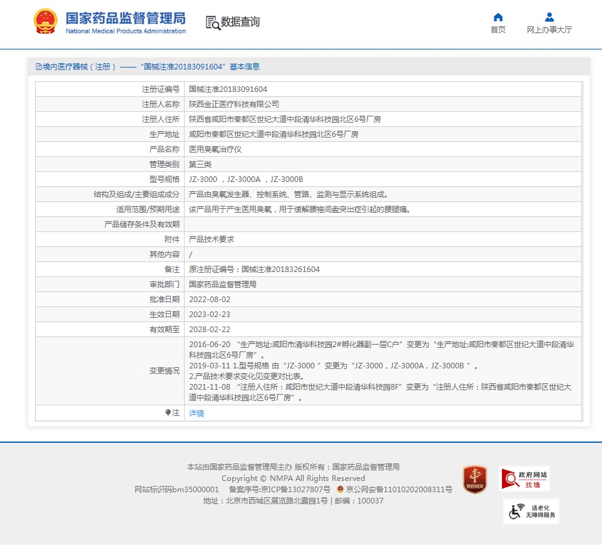Select 生效日期 value 2023-02-23
The image size is (602, 556).
(x=209, y=314)
